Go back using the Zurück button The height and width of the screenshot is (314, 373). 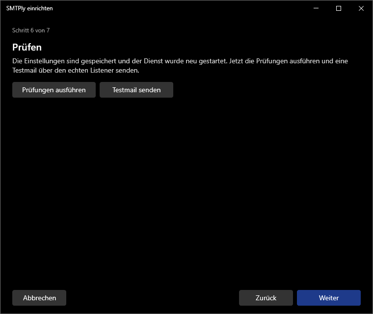266,298
